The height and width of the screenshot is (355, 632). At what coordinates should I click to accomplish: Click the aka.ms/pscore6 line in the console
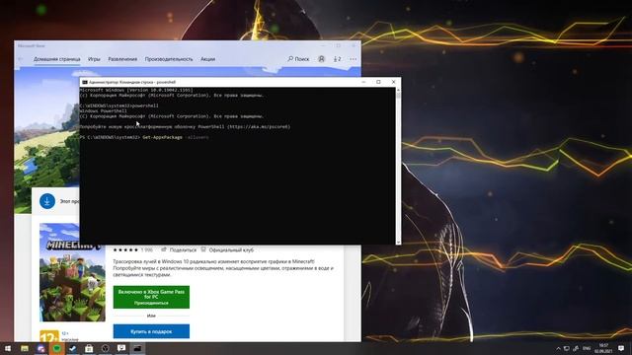click(x=185, y=127)
